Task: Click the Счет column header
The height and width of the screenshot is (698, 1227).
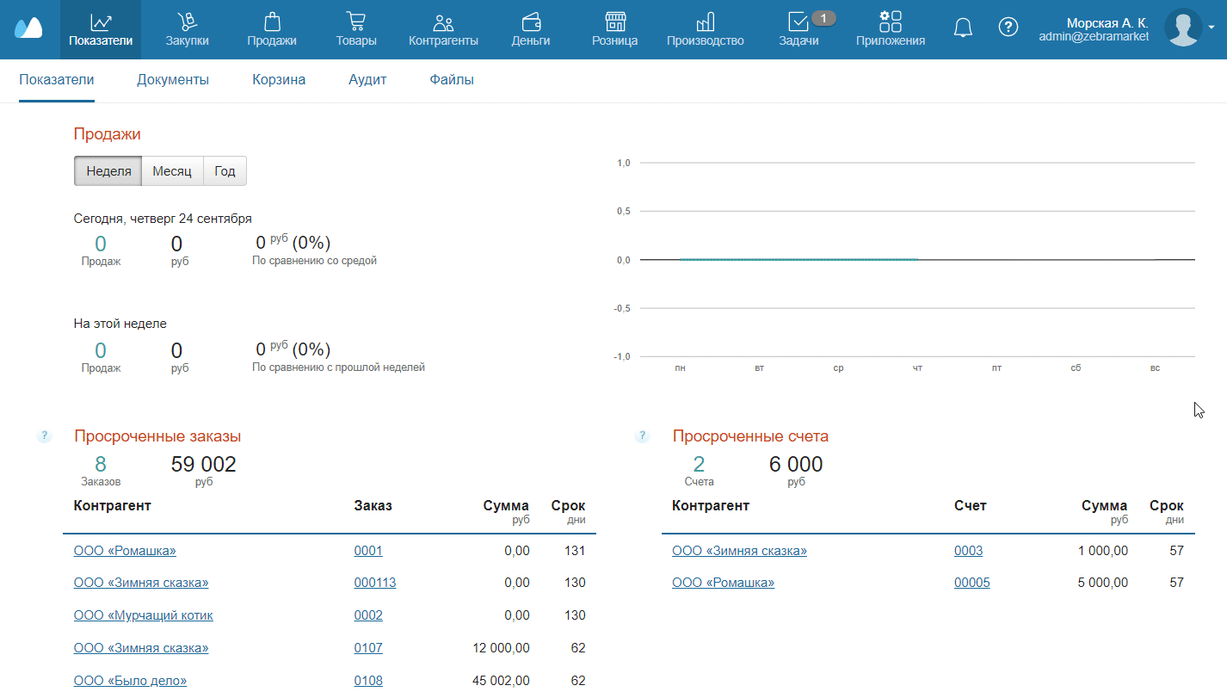Action: point(971,505)
